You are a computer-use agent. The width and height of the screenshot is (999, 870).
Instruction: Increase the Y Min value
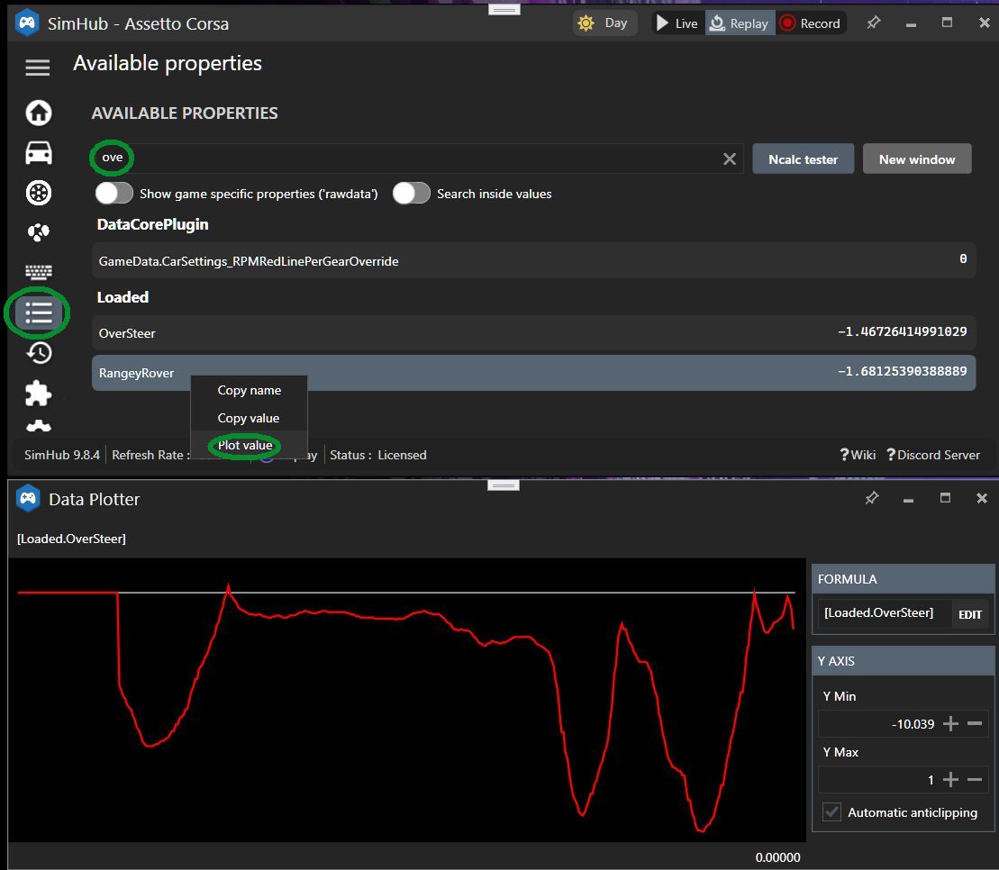tap(950, 723)
